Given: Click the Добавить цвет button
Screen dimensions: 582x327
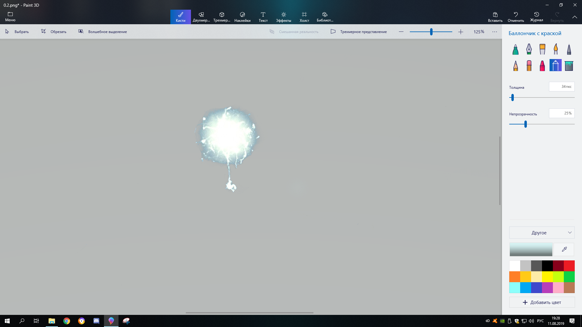Looking at the screenshot, I should click(x=542, y=302).
